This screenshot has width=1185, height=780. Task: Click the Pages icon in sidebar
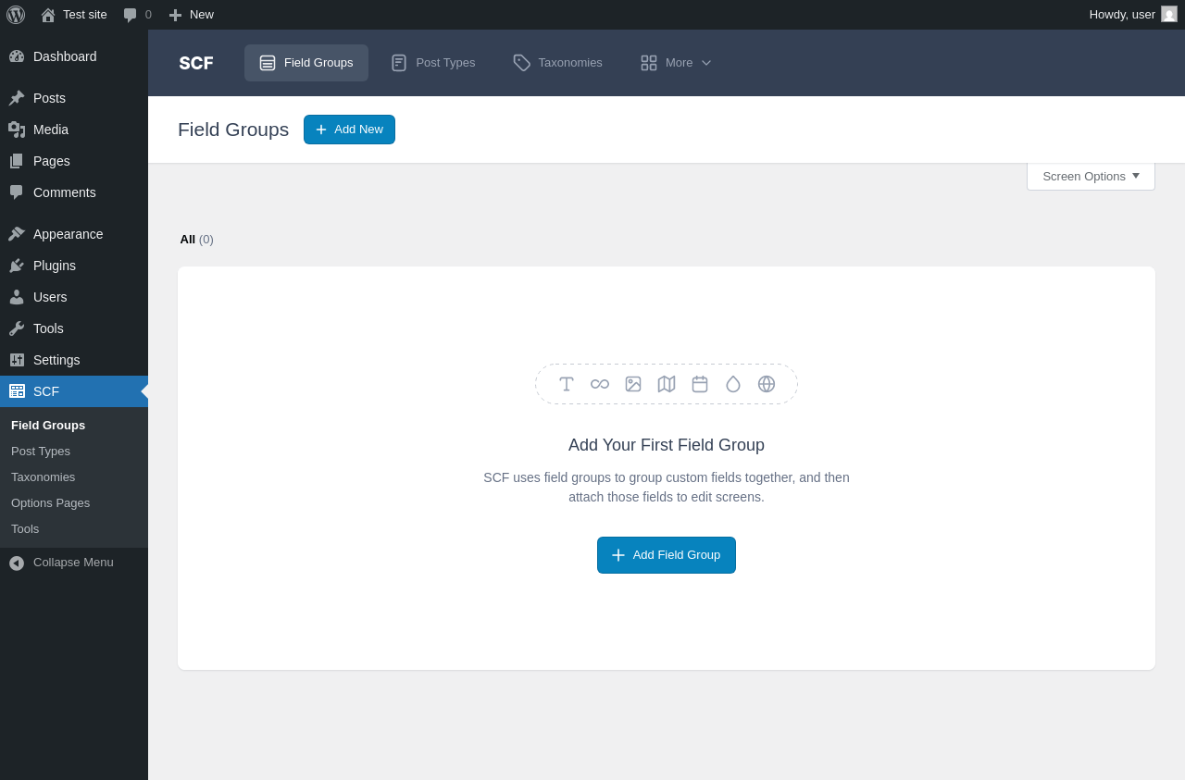click(x=17, y=161)
